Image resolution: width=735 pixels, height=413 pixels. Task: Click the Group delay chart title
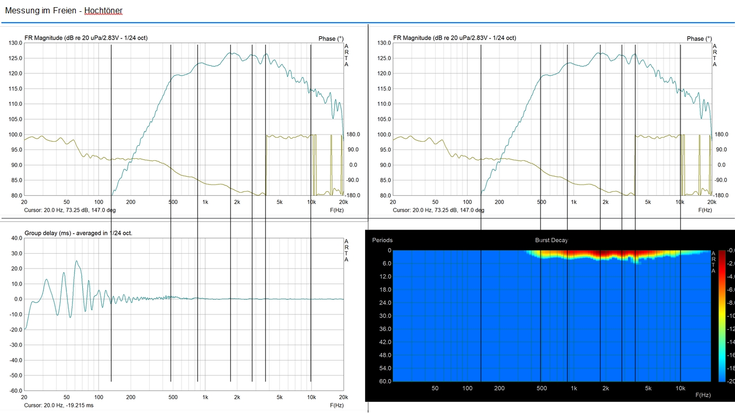[x=78, y=233]
